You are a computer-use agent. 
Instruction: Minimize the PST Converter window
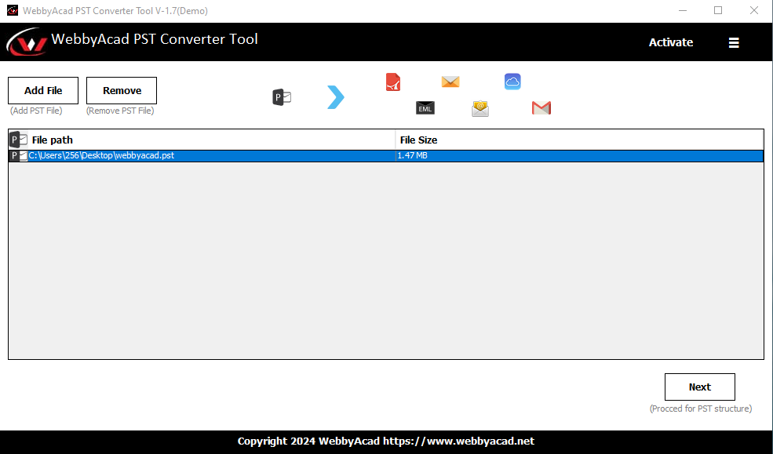(682, 10)
